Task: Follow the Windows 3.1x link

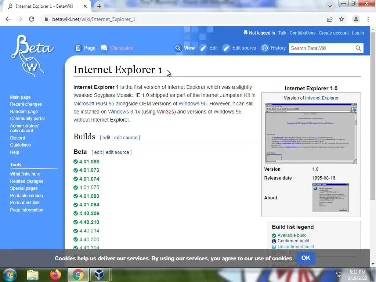Action: click(124, 112)
